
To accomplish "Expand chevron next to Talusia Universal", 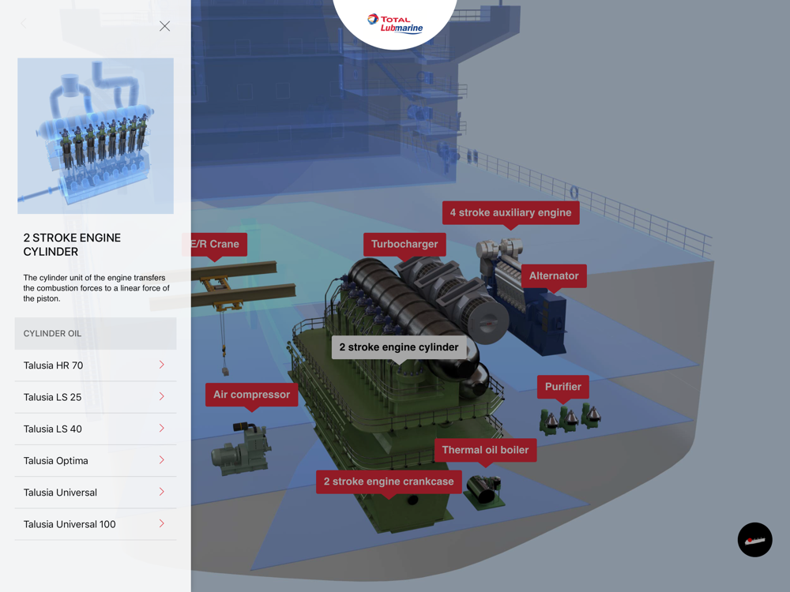I will pos(162,491).
